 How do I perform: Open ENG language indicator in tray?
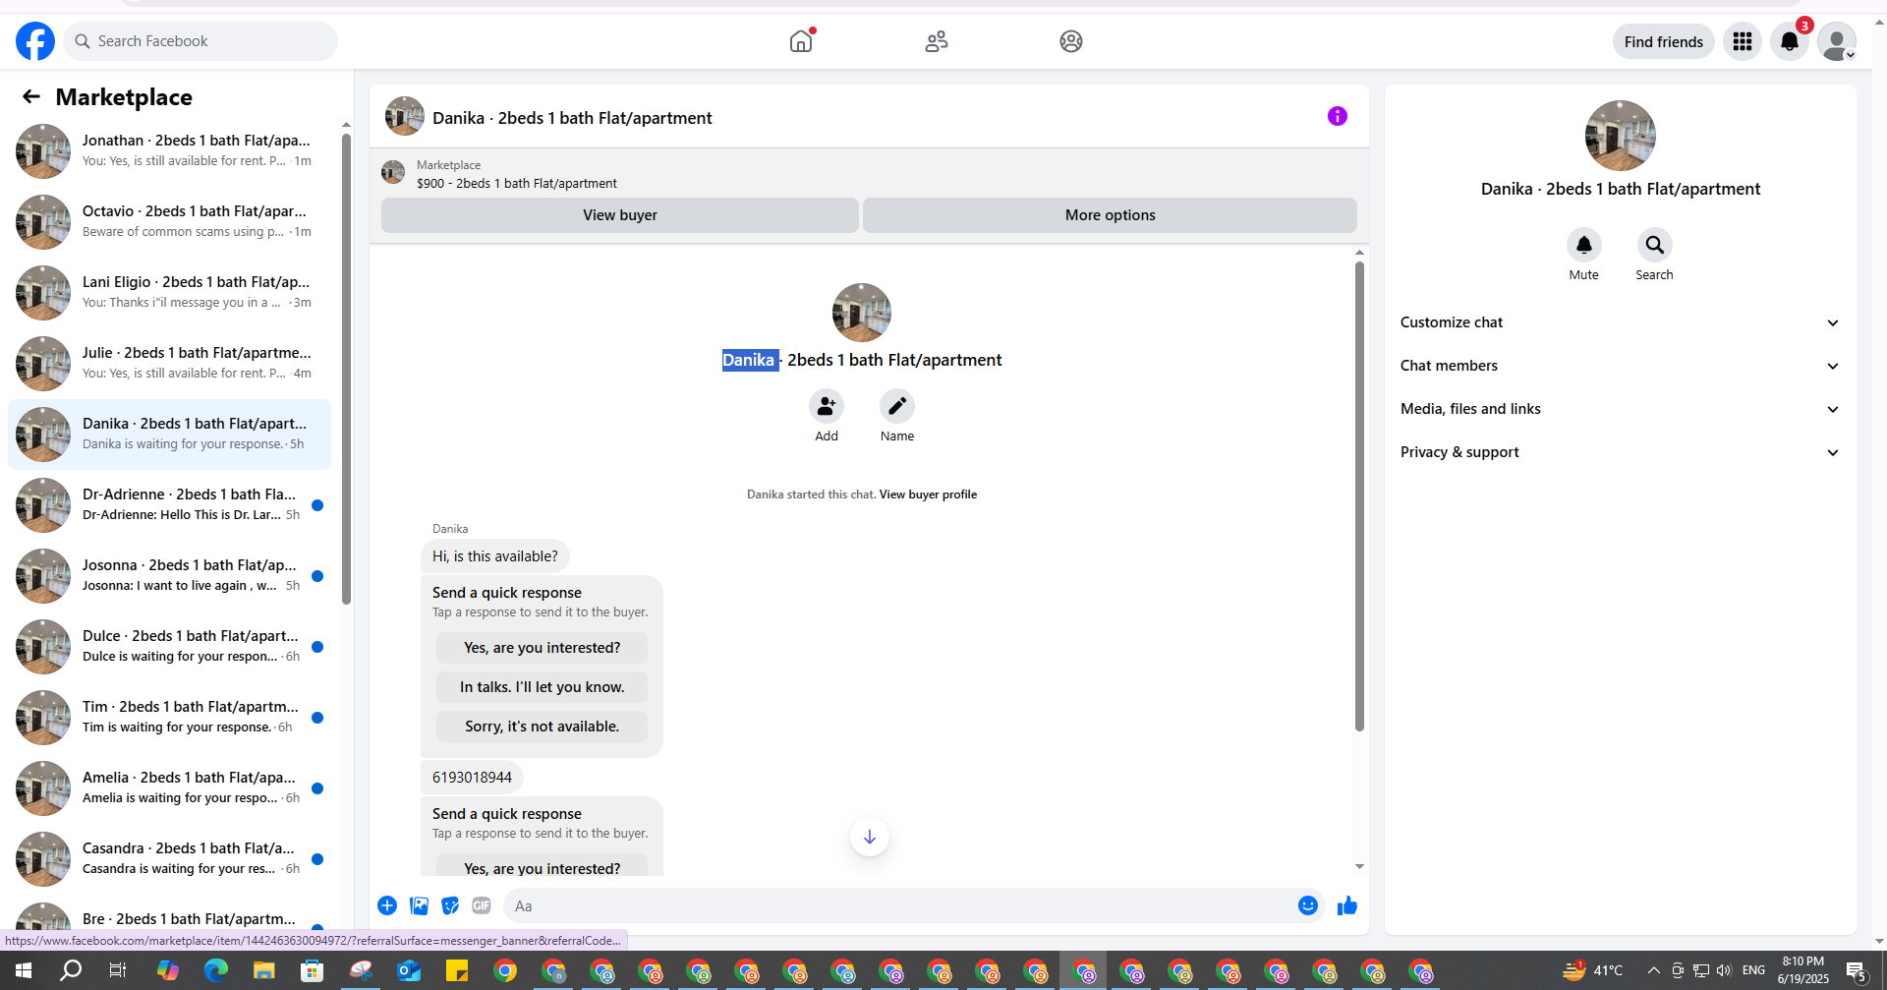click(1753, 971)
